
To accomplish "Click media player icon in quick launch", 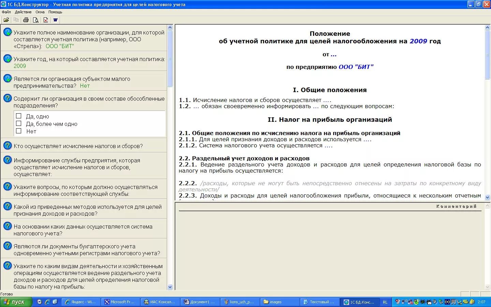I will [x=40, y=302].
